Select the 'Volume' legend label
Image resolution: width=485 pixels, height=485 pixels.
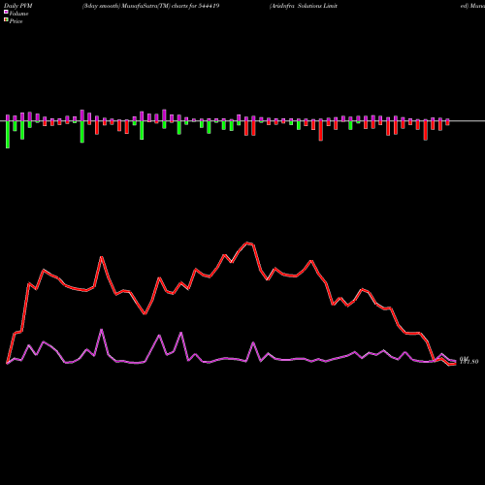point(18,14)
